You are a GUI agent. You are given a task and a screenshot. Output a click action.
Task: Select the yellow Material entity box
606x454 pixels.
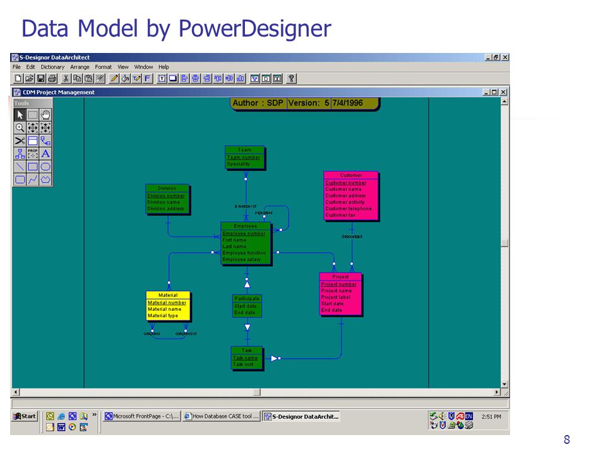pyautogui.click(x=169, y=306)
